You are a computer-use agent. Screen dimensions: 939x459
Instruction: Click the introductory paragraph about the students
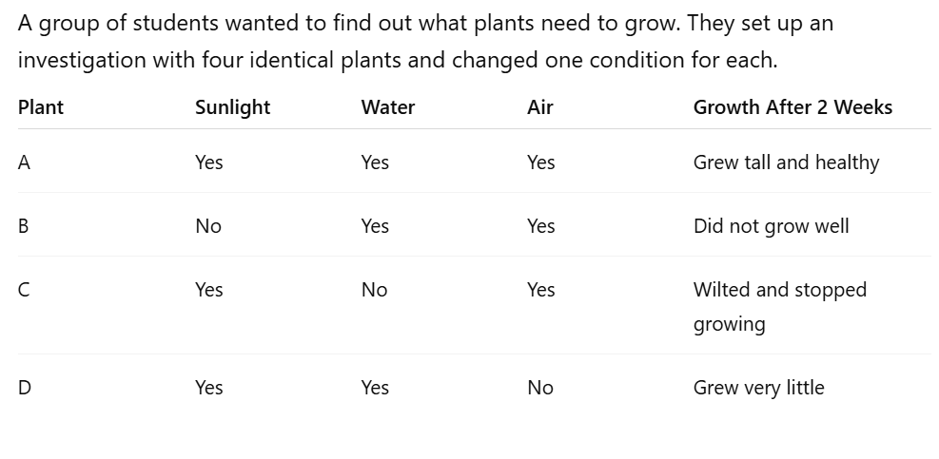pyautogui.click(x=424, y=42)
